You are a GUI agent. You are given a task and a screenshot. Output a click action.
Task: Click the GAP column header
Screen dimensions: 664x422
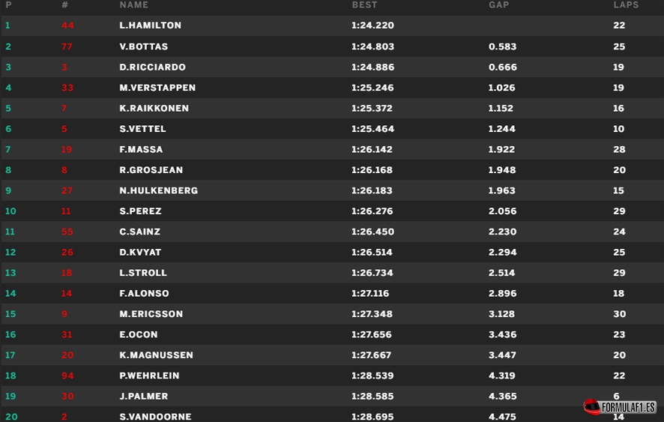click(x=499, y=5)
